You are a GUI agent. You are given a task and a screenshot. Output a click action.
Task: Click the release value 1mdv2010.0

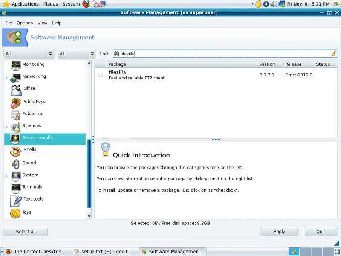(299, 75)
